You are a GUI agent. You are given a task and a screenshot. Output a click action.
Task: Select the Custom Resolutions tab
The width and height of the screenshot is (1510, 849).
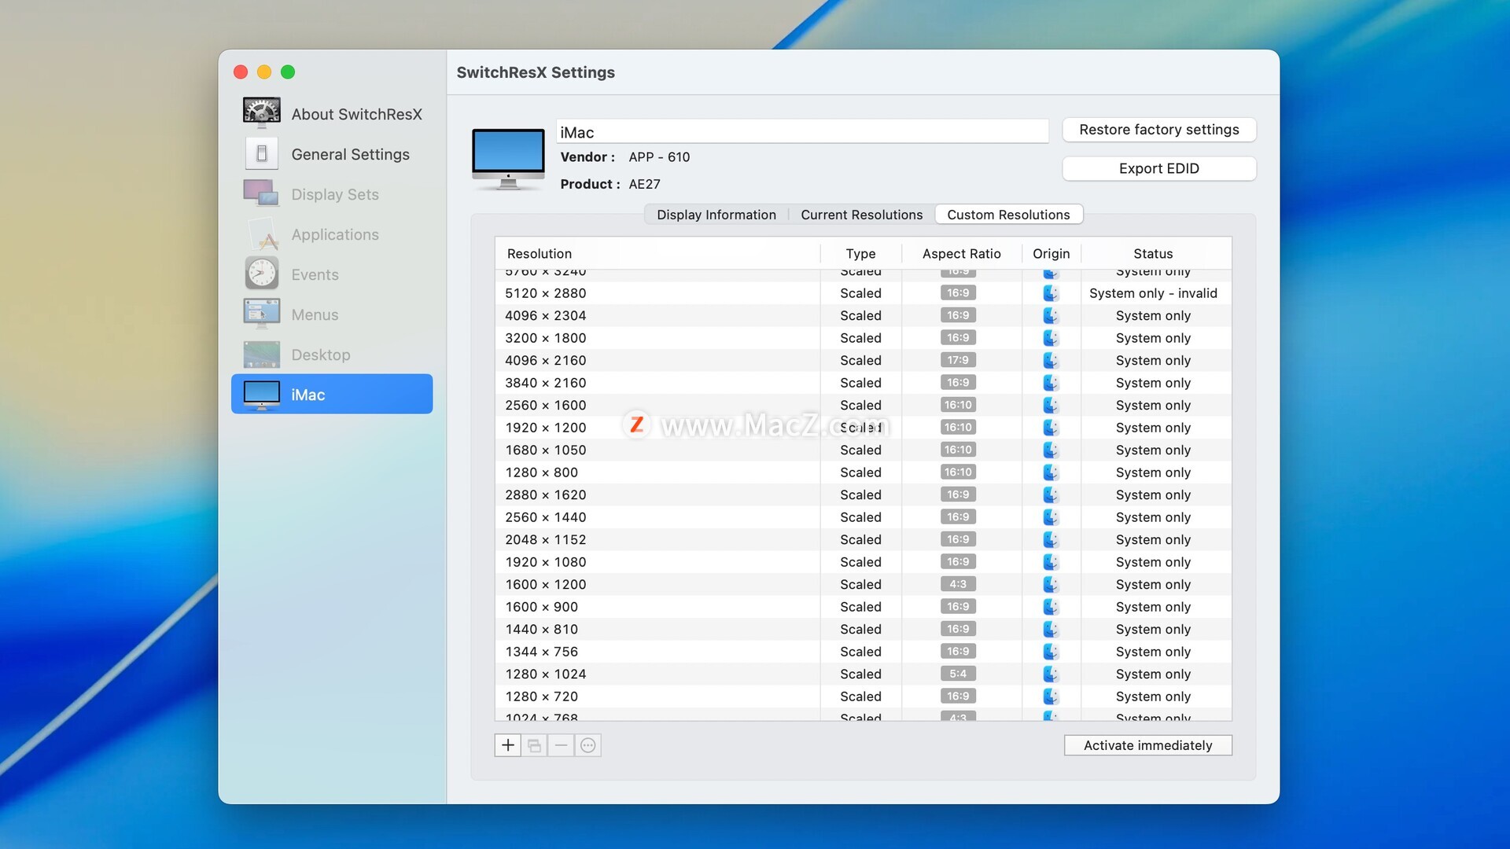tap(1008, 215)
